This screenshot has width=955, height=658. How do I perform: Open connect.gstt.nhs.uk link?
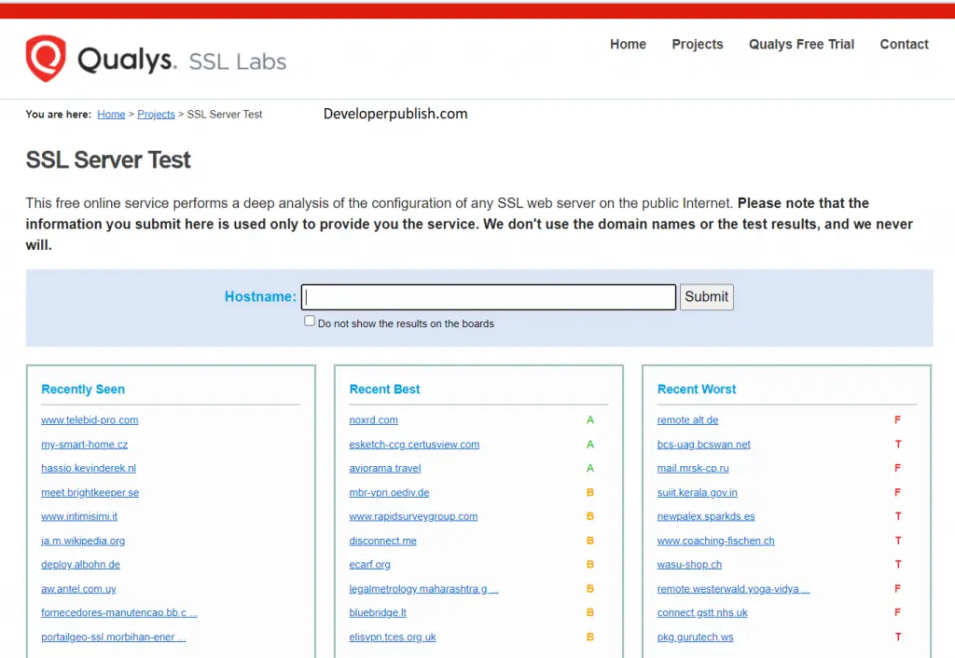tap(702, 612)
